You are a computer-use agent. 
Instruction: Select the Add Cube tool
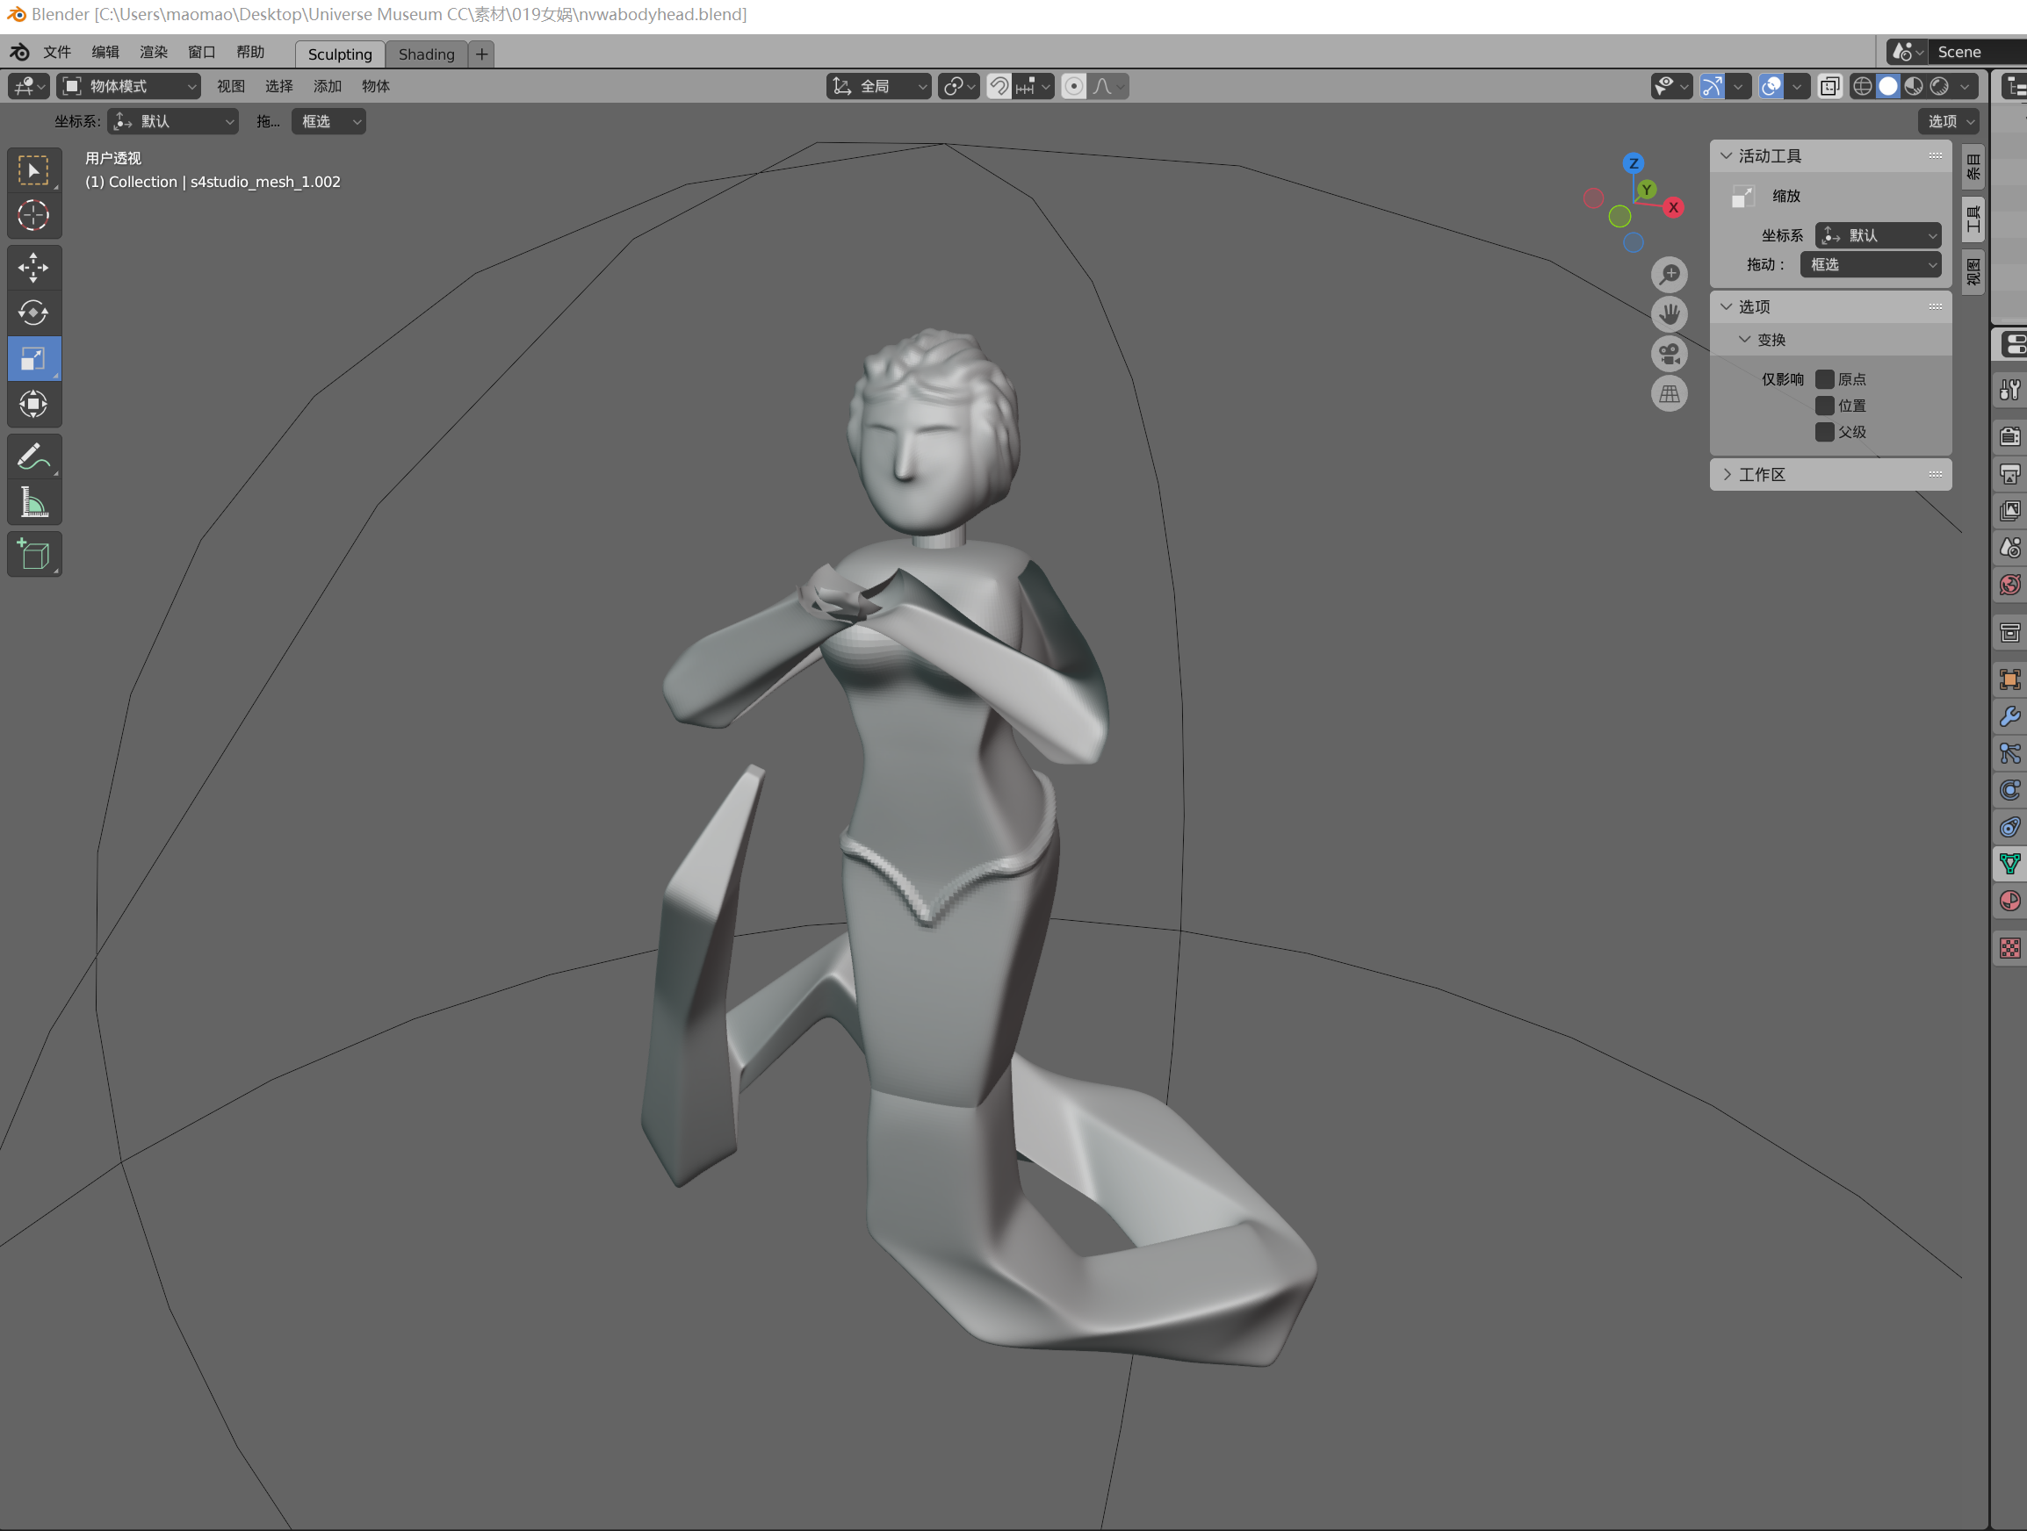tap(34, 554)
